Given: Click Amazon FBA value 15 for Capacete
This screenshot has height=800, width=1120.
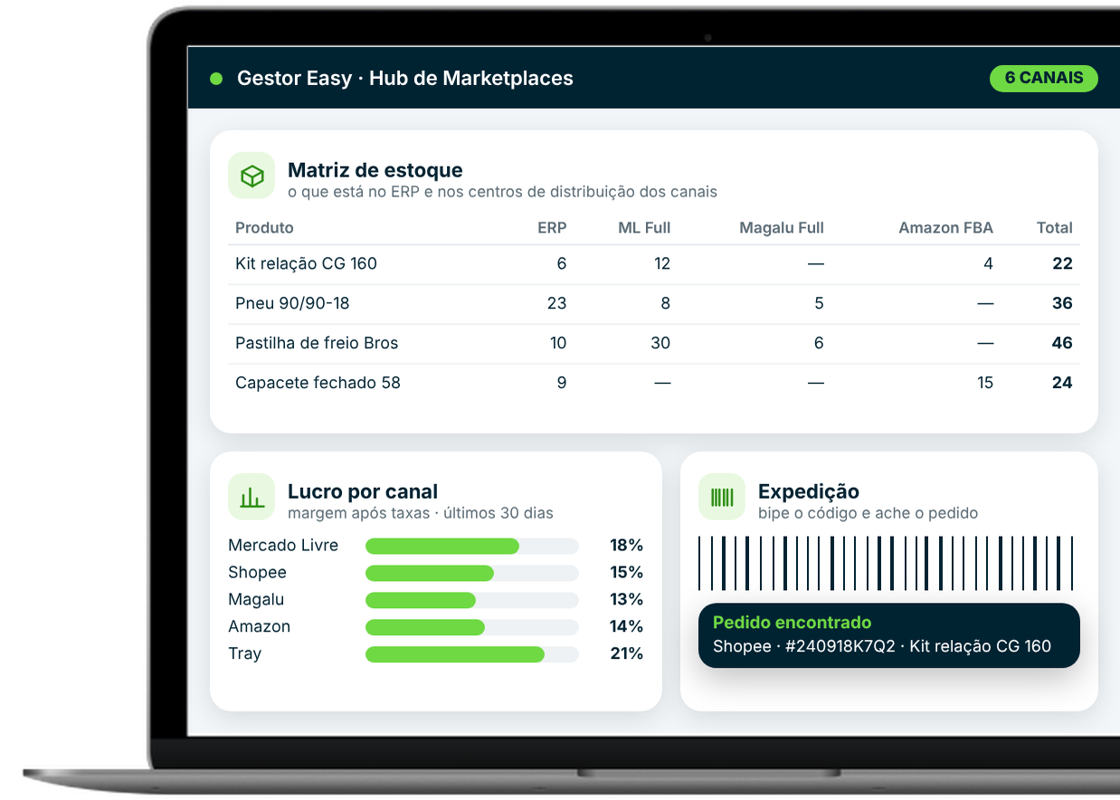Looking at the screenshot, I should [x=985, y=384].
